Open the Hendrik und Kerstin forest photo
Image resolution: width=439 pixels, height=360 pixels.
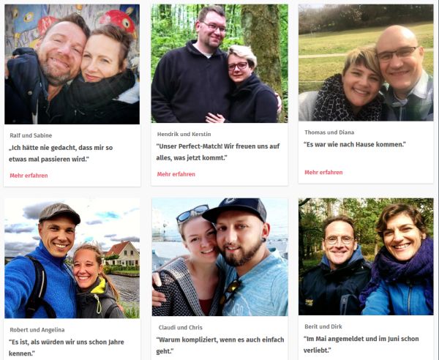pyautogui.click(x=219, y=64)
